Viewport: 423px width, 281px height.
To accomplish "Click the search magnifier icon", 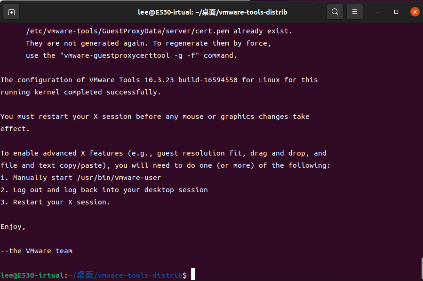I will click(335, 12).
